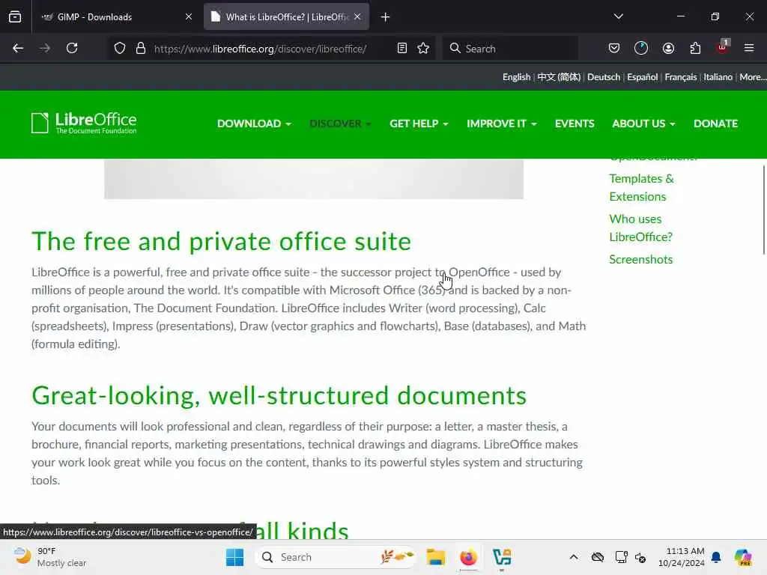767x575 pixels.
Task: Switch site language to Deutsch
Action: pyautogui.click(x=604, y=77)
